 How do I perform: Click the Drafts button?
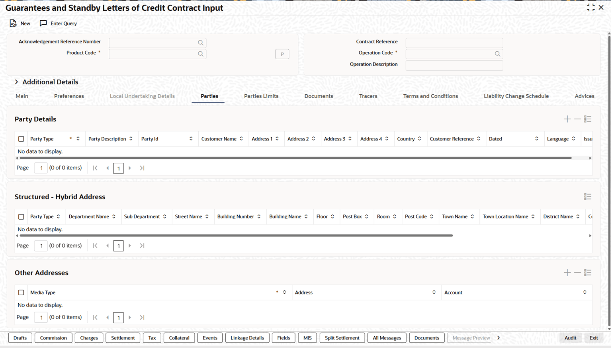(x=20, y=338)
